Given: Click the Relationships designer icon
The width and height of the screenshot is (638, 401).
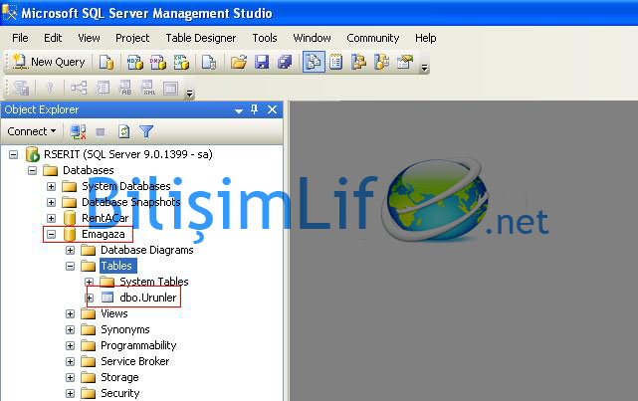Looking at the screenshot, I should coord(79,88).
